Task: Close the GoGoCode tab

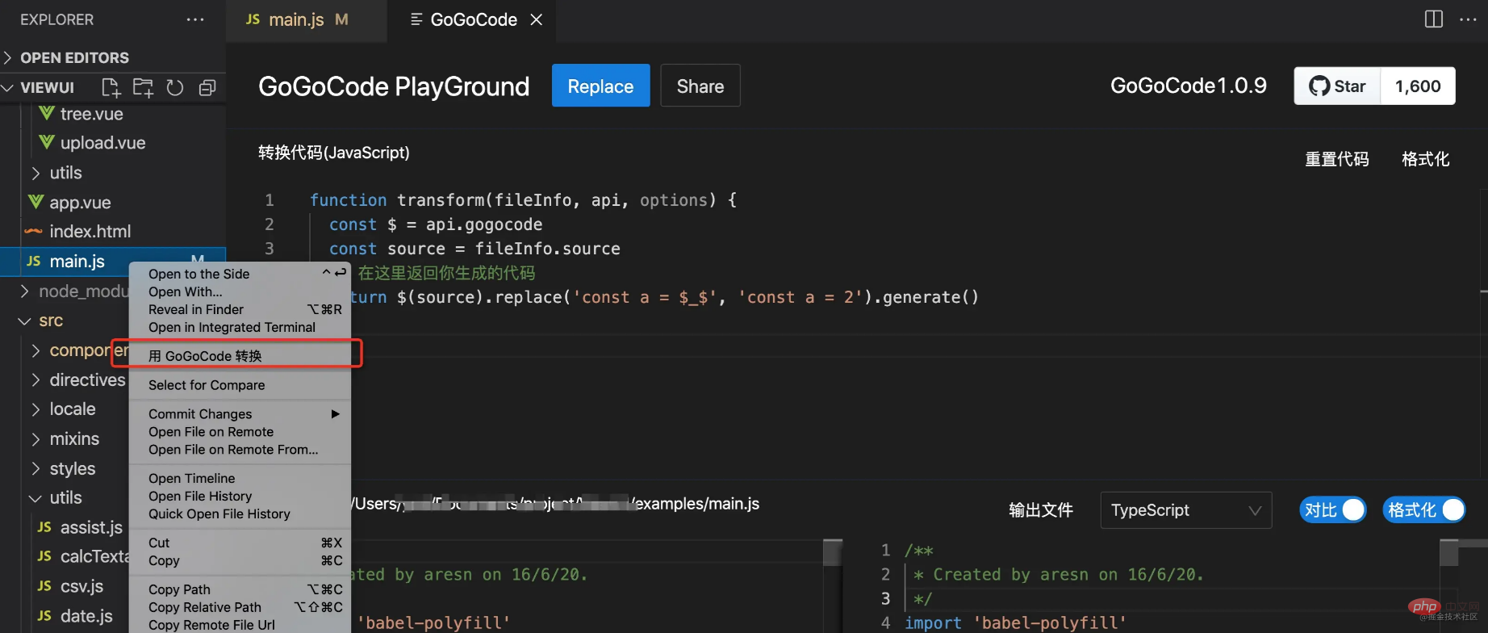Action: coord(536,19)
